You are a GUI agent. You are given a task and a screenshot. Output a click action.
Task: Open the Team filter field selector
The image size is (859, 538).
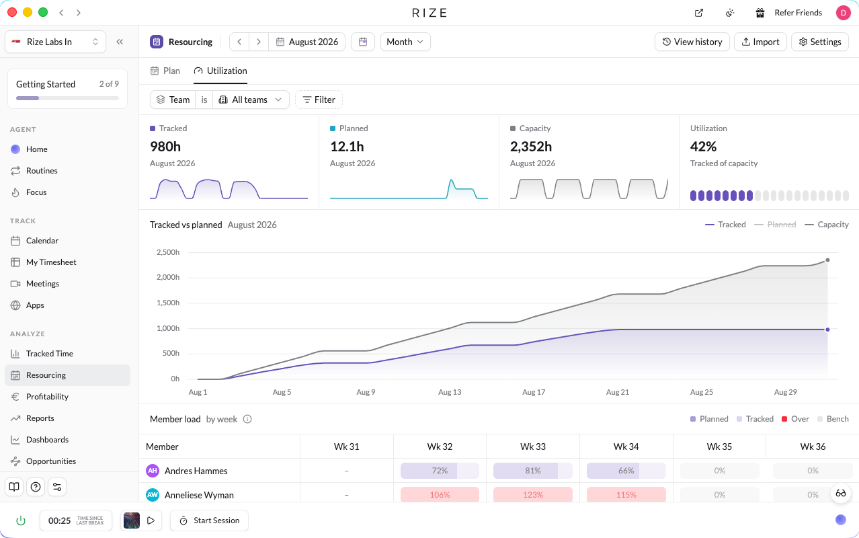(x=173, y=100)
